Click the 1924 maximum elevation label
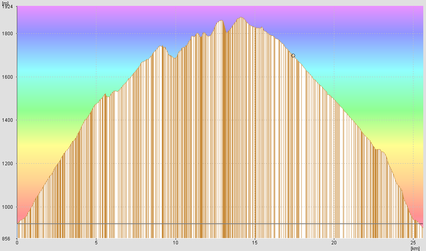Viewport: 426px width, 251px height. tap(7, 7)
